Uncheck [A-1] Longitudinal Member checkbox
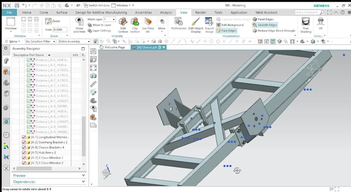351x192 pixels. (x=24, y=137)
